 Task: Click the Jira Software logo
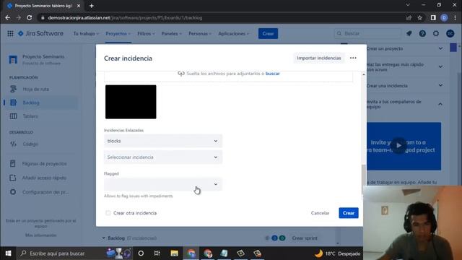40,34
